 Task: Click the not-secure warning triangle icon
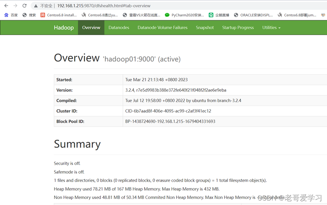(x=36, y=6)
